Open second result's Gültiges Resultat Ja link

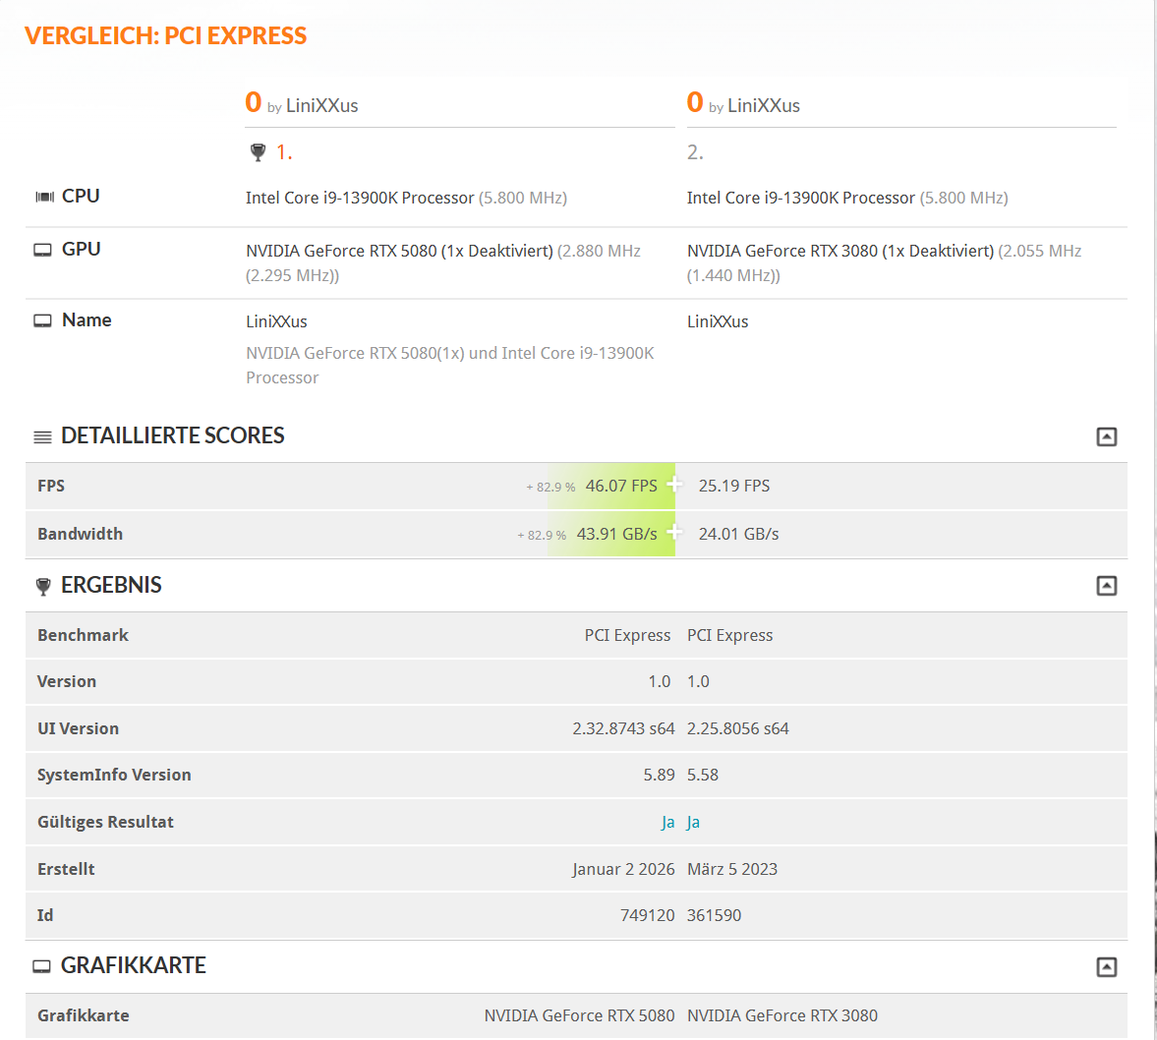[x=693, y=822]
